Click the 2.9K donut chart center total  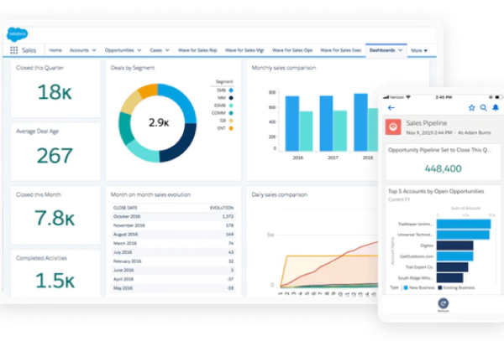159,122
